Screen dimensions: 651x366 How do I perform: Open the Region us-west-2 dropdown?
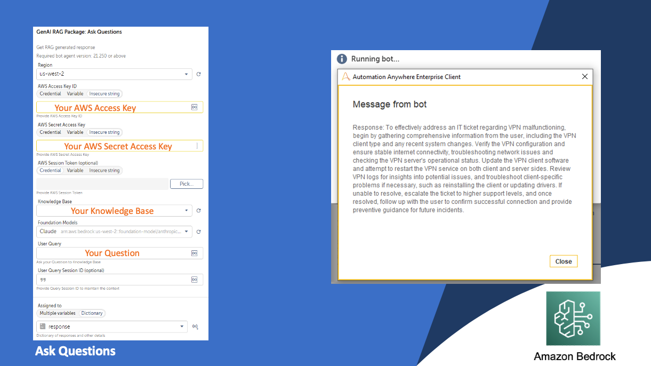click(x=114, y=74)
